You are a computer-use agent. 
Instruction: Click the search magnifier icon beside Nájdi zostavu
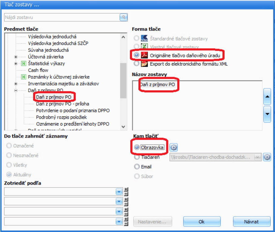pyautogui.click(x=123, y=17)
